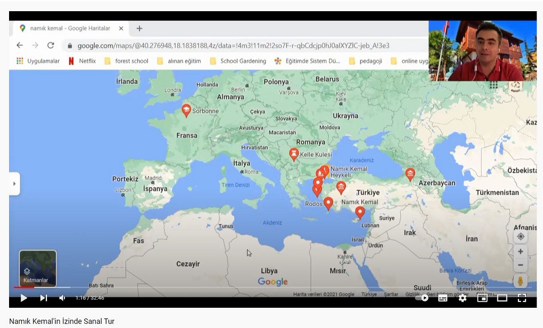Toggle subtitles with the captions button
This screenshot has width=543, height=328.
442,298
